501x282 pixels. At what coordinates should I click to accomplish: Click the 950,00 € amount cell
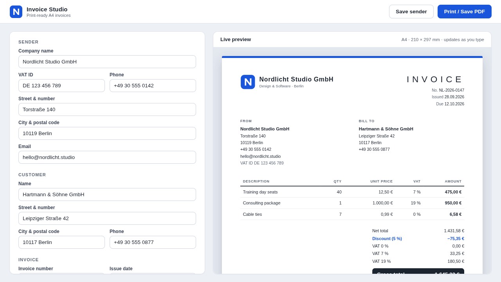(453, 203)
